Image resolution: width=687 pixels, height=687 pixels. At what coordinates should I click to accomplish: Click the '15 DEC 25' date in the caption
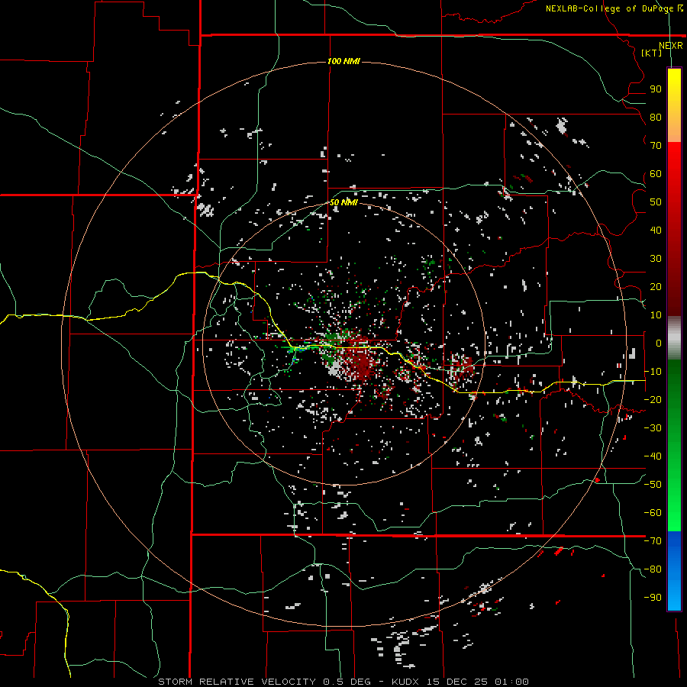[457, 682]
